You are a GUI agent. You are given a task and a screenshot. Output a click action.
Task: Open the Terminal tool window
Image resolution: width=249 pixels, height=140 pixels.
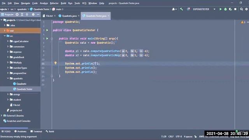click(36, 131)
